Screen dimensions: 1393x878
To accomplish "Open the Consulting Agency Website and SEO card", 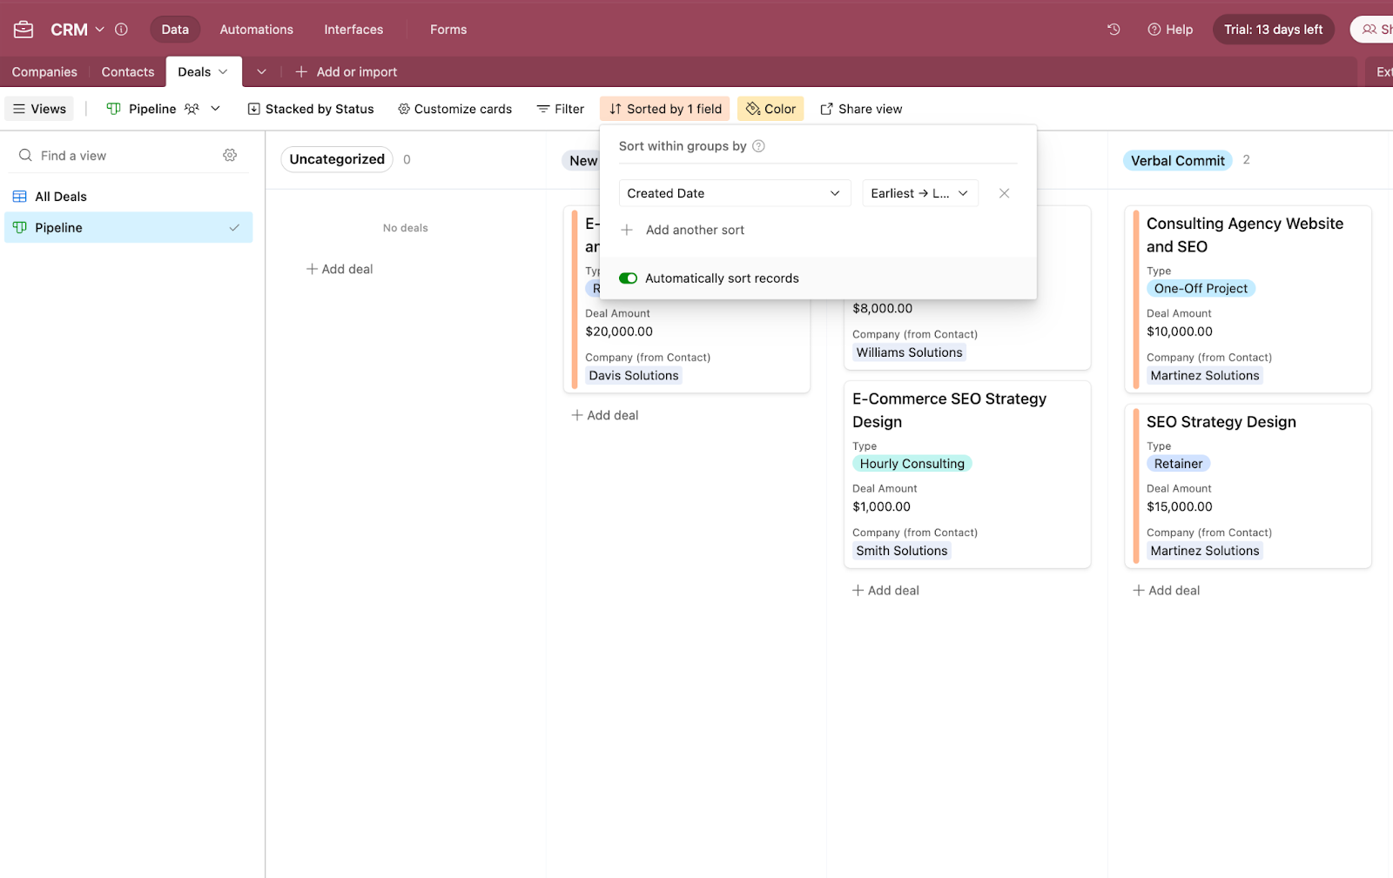I will pyautogui.click(x=1248, y=299).
